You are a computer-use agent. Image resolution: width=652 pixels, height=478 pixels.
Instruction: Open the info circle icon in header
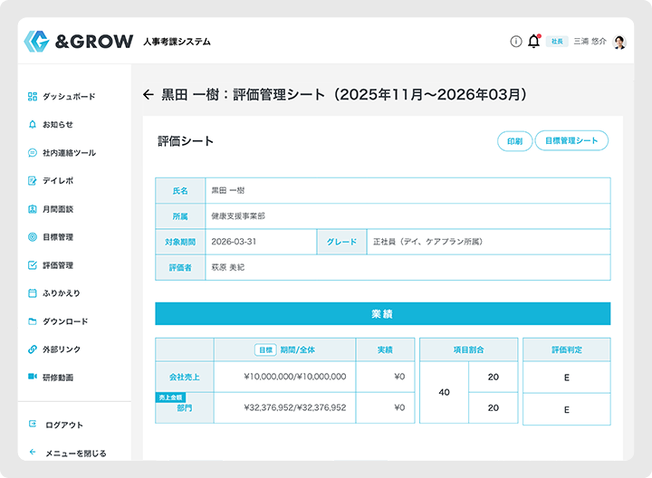(x=515, y=42)
